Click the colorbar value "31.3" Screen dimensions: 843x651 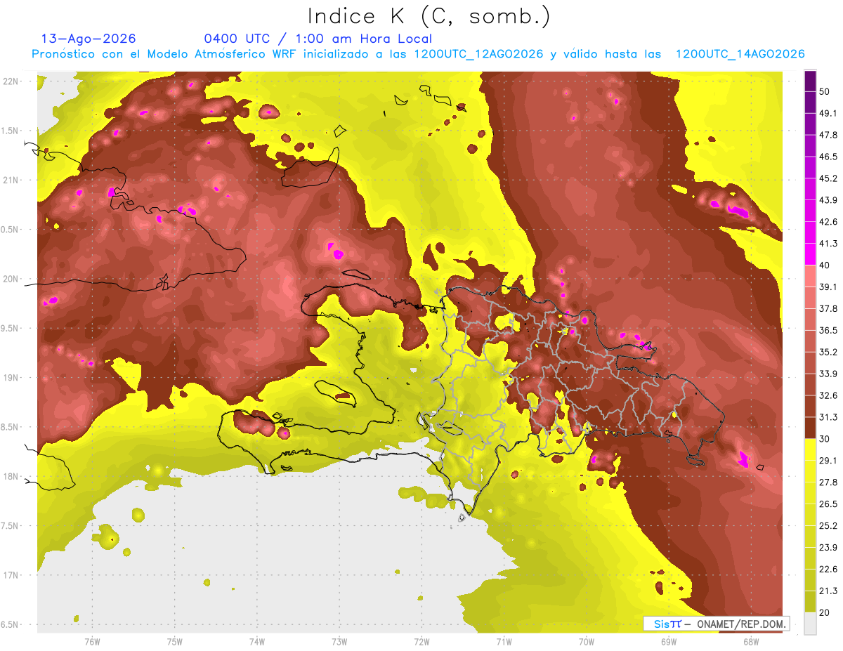[x=828, y=417]
